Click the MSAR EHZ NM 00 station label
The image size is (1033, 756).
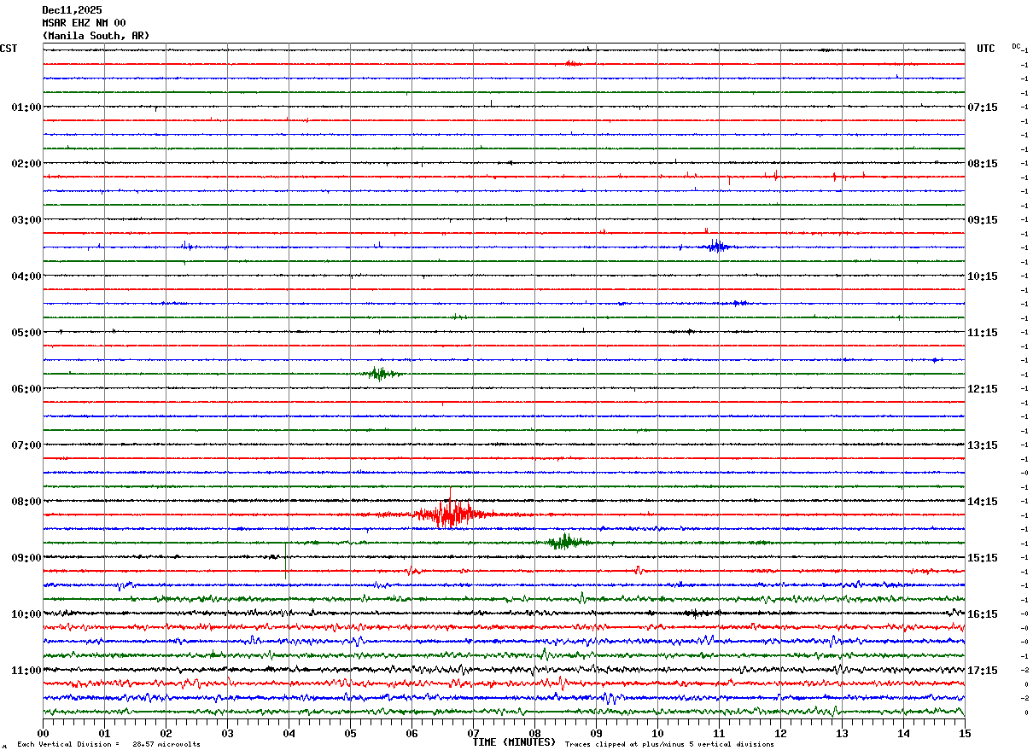click(x=84, y=23)
